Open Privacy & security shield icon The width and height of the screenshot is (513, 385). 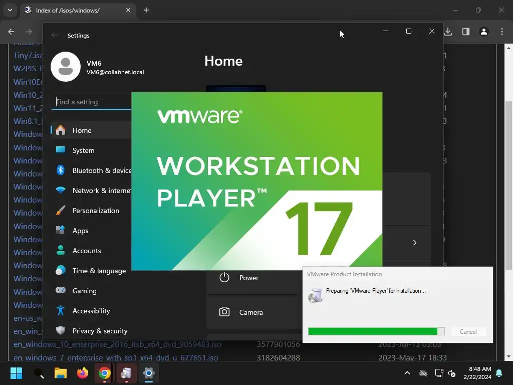click(x=61, y=330)
